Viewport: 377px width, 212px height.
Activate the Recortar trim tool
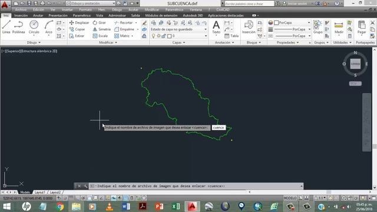pyautogui.click(x=124, y=22)
